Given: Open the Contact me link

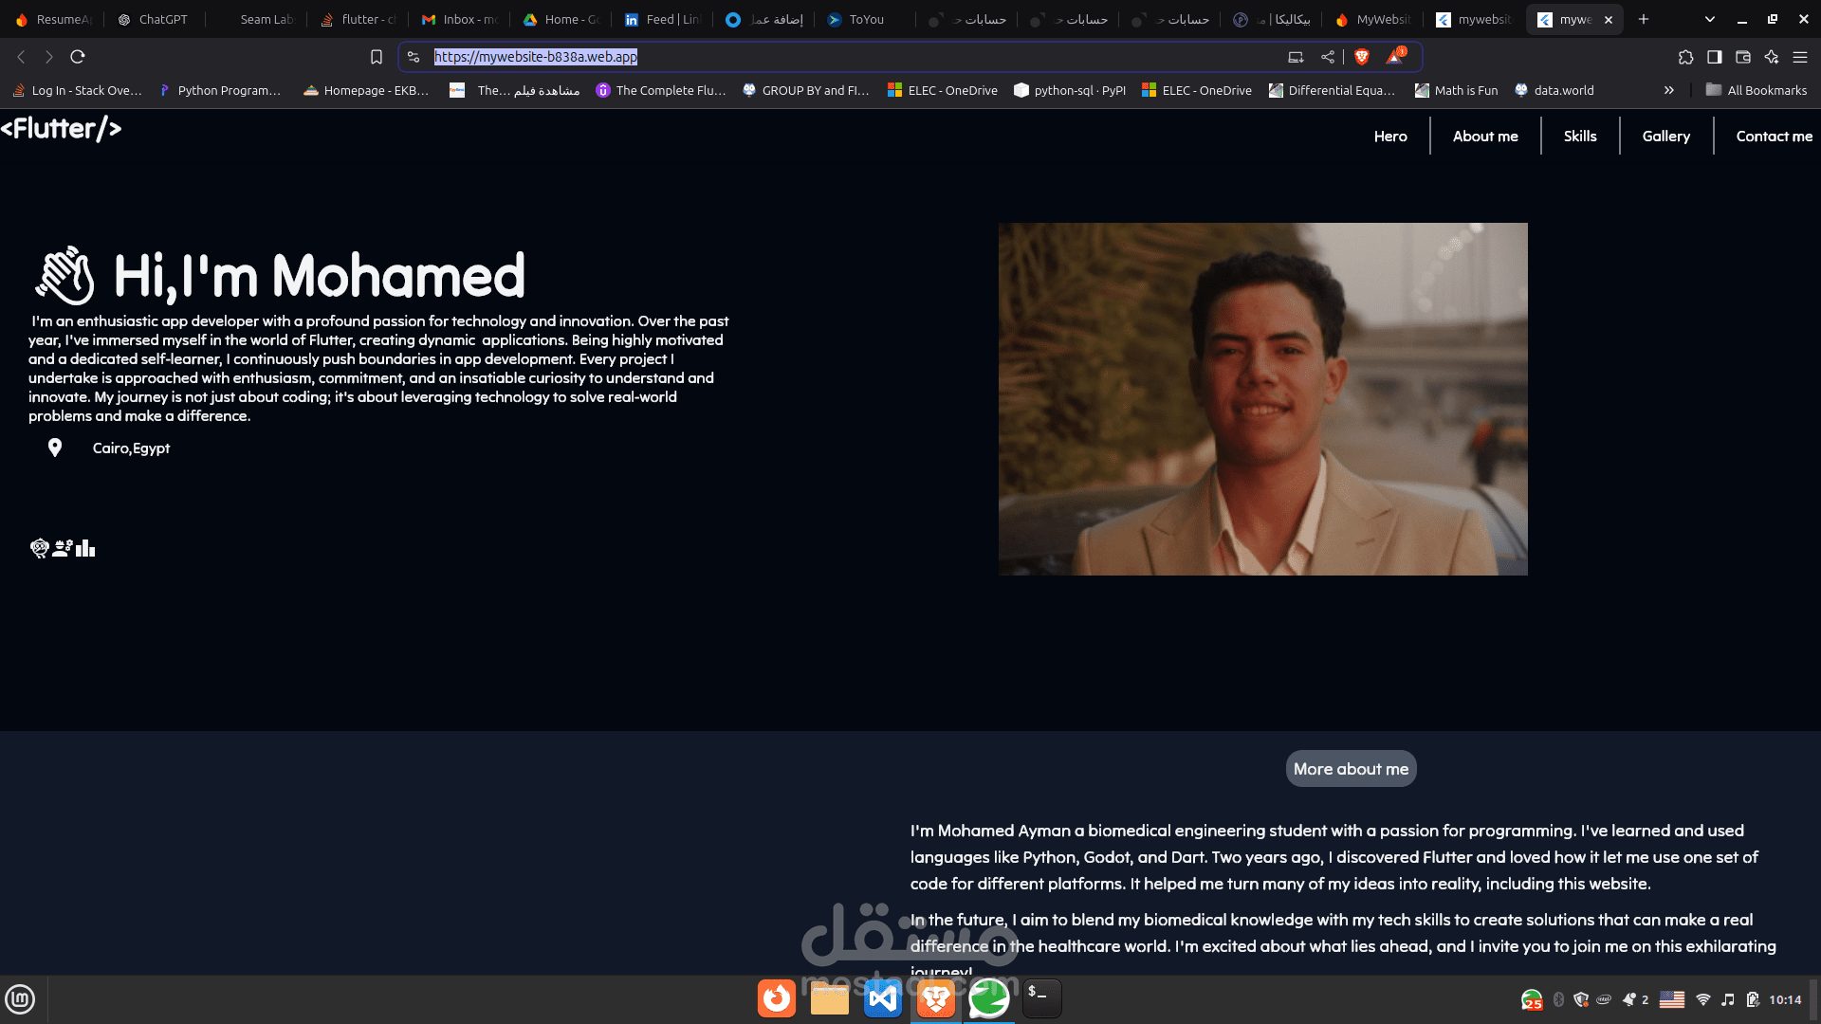Looking at the screenshot, I should tap(1774, 136).
